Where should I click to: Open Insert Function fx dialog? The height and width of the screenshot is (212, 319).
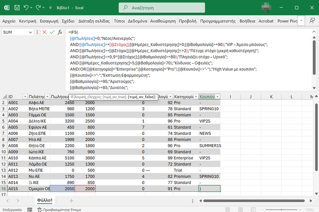pos(60,32)
